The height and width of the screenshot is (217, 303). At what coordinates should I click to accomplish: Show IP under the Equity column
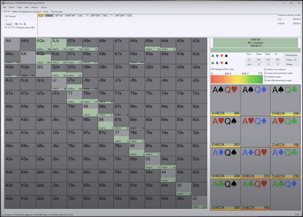pos(268,64)
